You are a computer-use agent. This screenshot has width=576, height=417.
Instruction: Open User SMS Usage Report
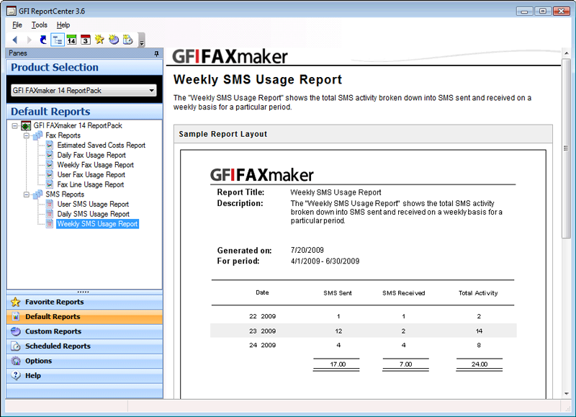point(93,205)
